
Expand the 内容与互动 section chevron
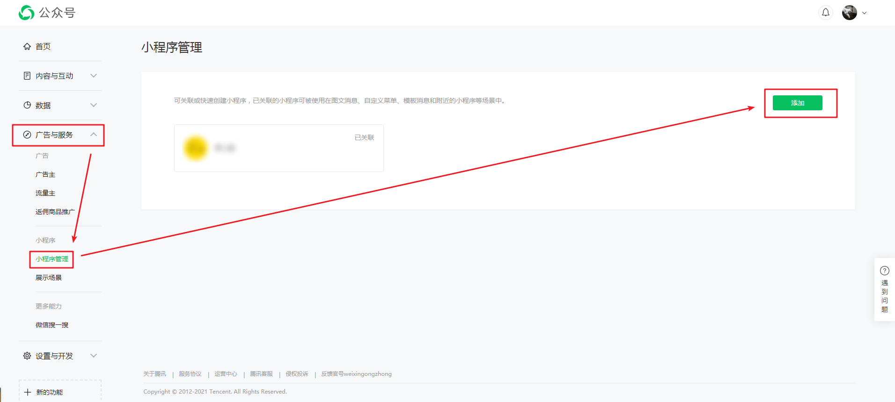click(x=94, y=76)
